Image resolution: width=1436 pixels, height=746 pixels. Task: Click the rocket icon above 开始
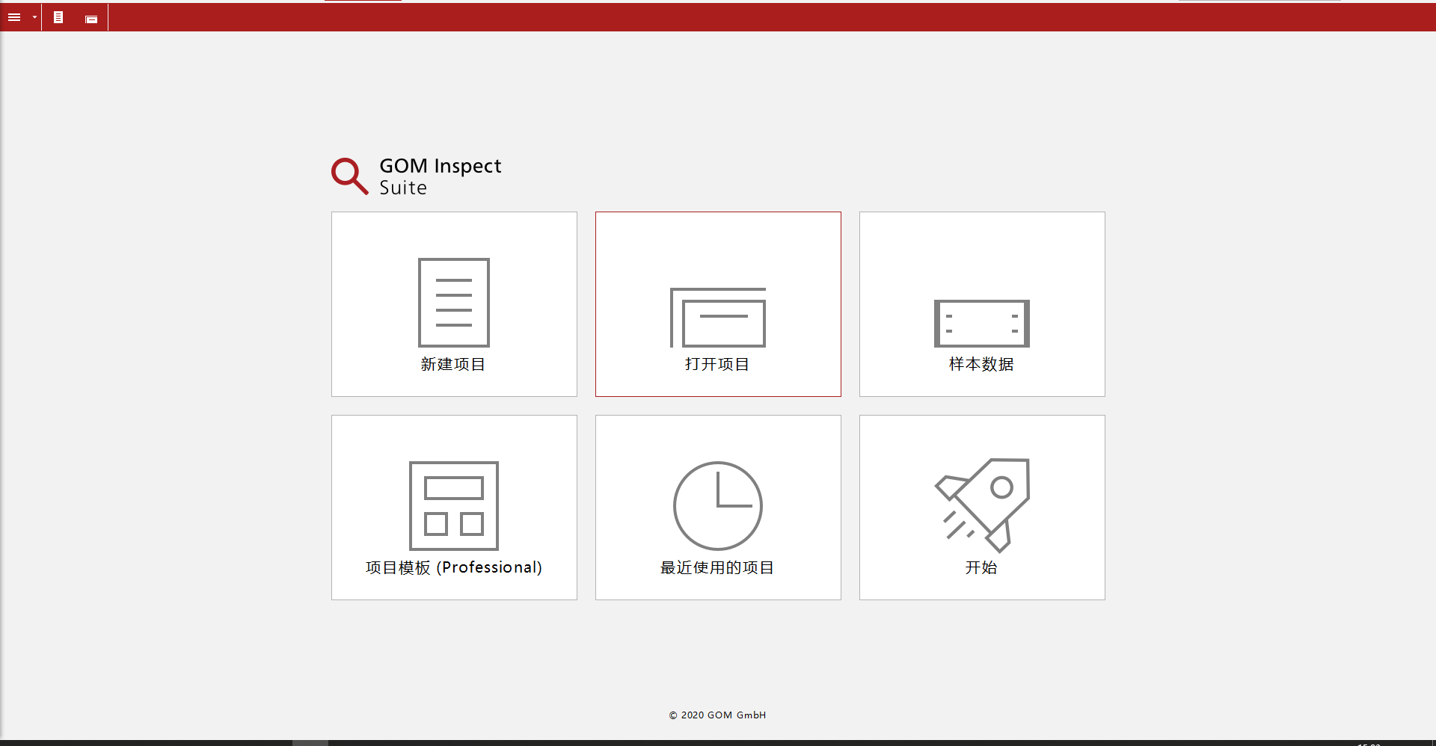[981, 504]
